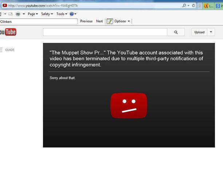Click the tab scroll left arrow
The height and width of the screenshot is (174, 223).
tap(200, 6)
